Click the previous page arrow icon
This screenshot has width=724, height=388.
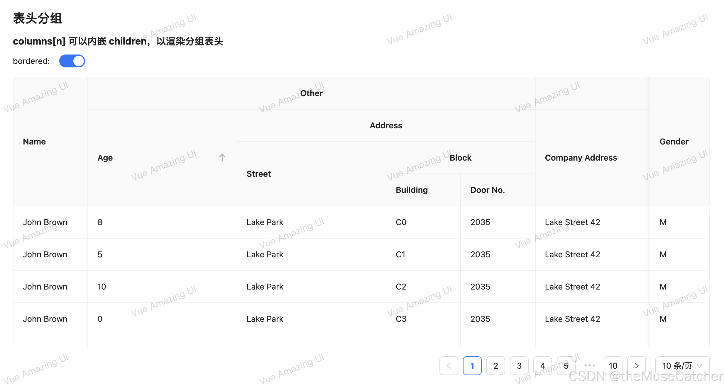pyautogui.click(x=449, y=365)
